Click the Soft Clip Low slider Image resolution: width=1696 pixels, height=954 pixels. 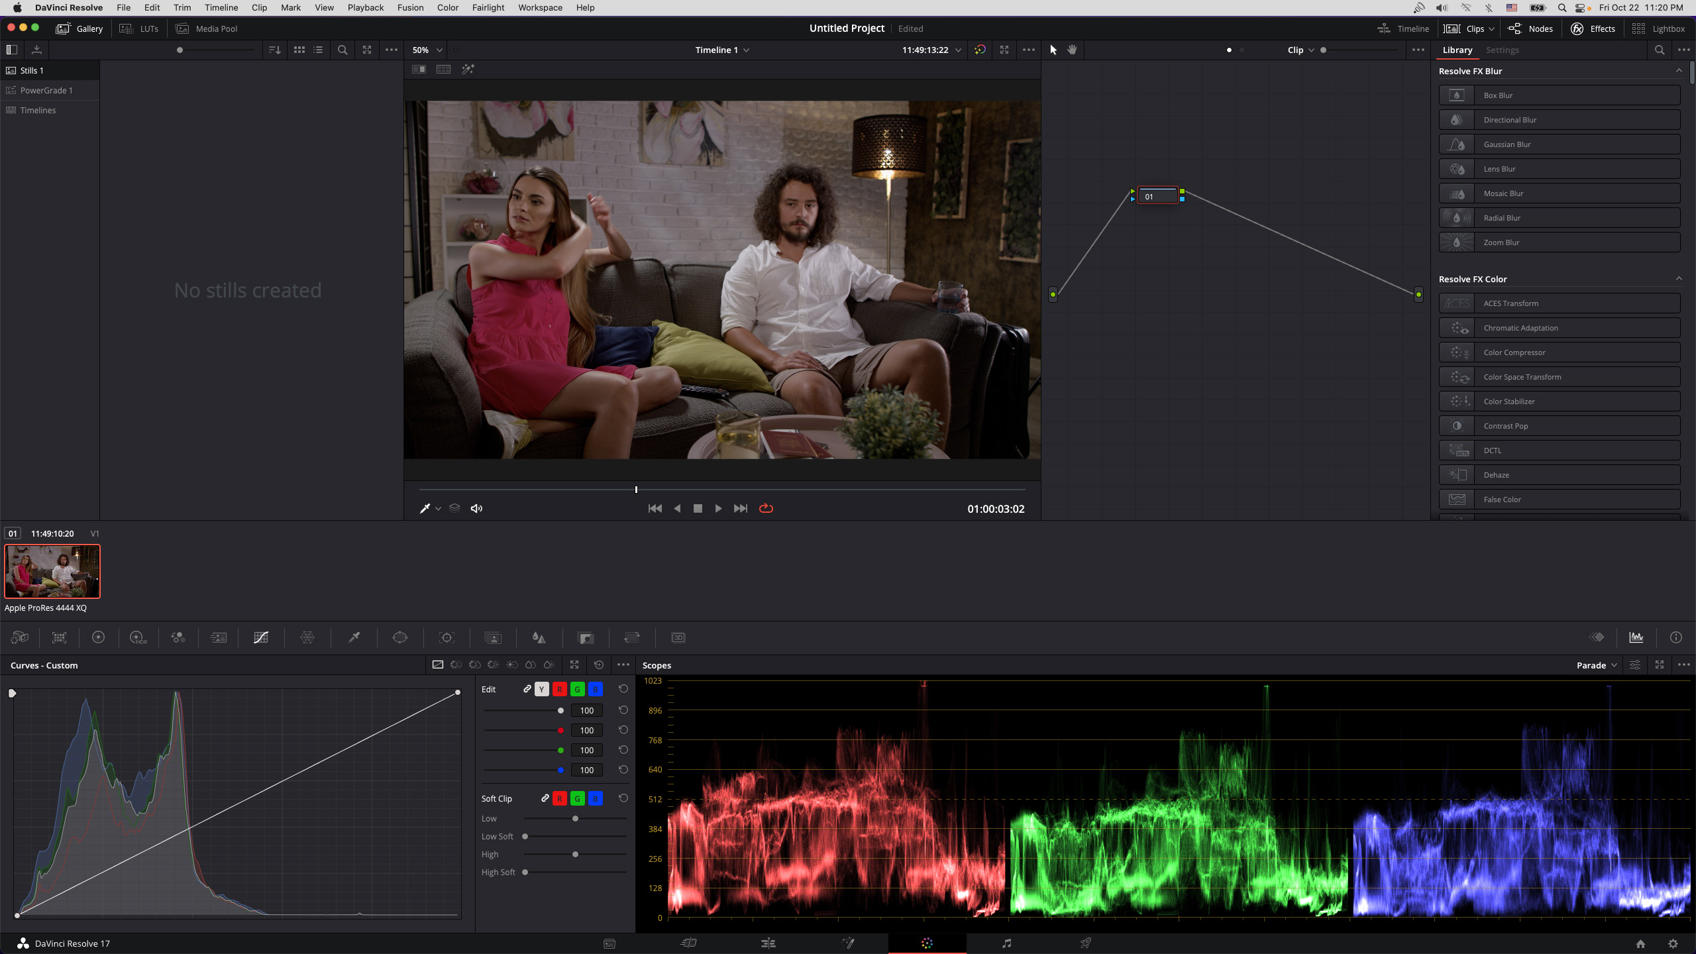575,819
